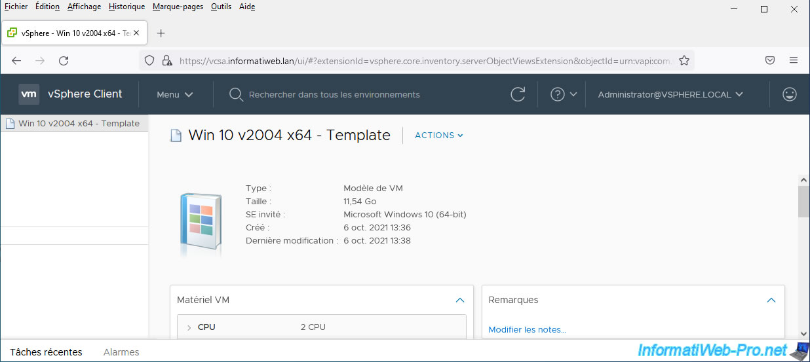Switch to the Alarmes tab

[x=121, y=352]
